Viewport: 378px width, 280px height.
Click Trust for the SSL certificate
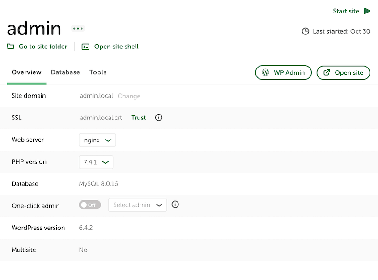(139, 118)
